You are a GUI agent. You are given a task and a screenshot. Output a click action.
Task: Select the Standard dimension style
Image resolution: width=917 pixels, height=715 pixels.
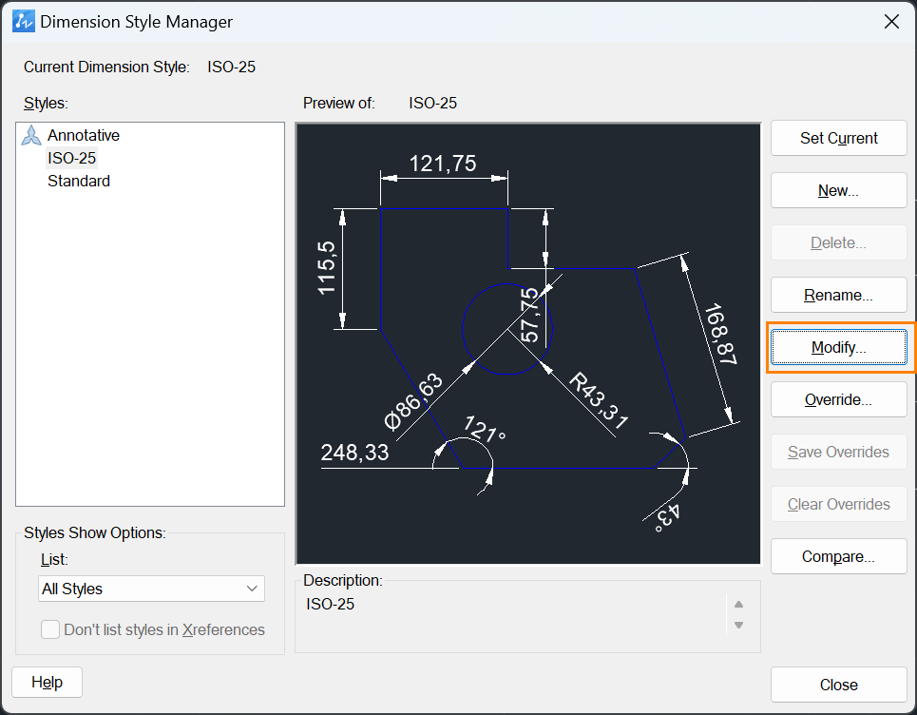(78, 181)
